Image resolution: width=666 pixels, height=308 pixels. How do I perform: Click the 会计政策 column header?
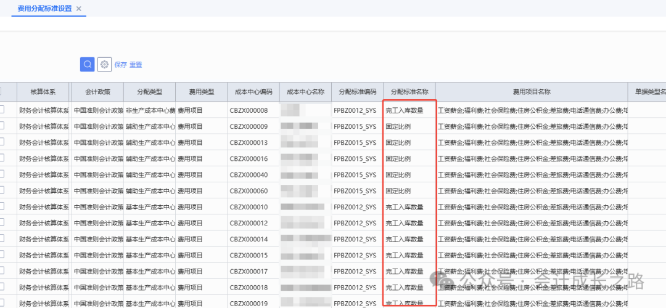pyautogui.click(x=97, y=92)
